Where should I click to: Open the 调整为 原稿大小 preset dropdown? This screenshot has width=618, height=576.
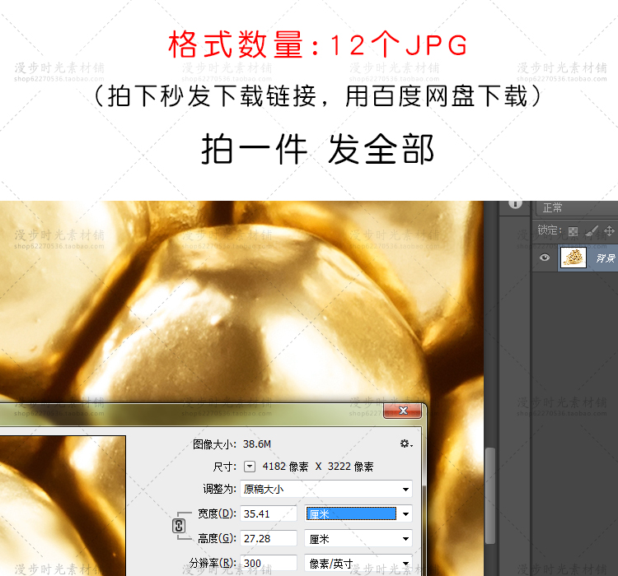click(x=326, y=489)
